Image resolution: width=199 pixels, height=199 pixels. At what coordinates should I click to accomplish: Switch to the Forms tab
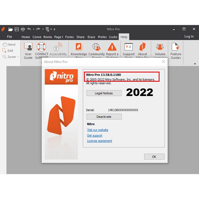69,37
